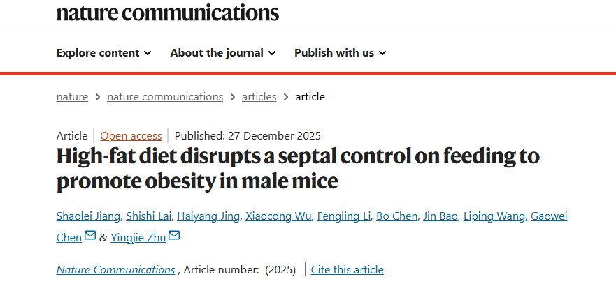Image resolution: width=616 pixels, height=286 pixels.
Task: Open author Xiaocong Wu's info
Action: pos(278,216)
